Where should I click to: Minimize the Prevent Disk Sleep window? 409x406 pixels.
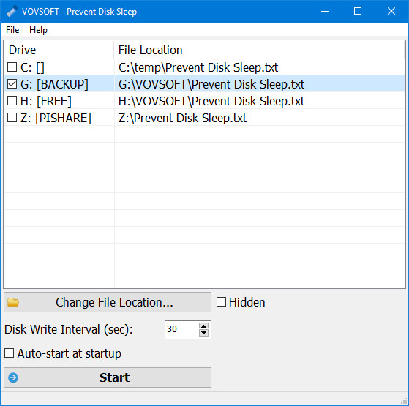325,11
